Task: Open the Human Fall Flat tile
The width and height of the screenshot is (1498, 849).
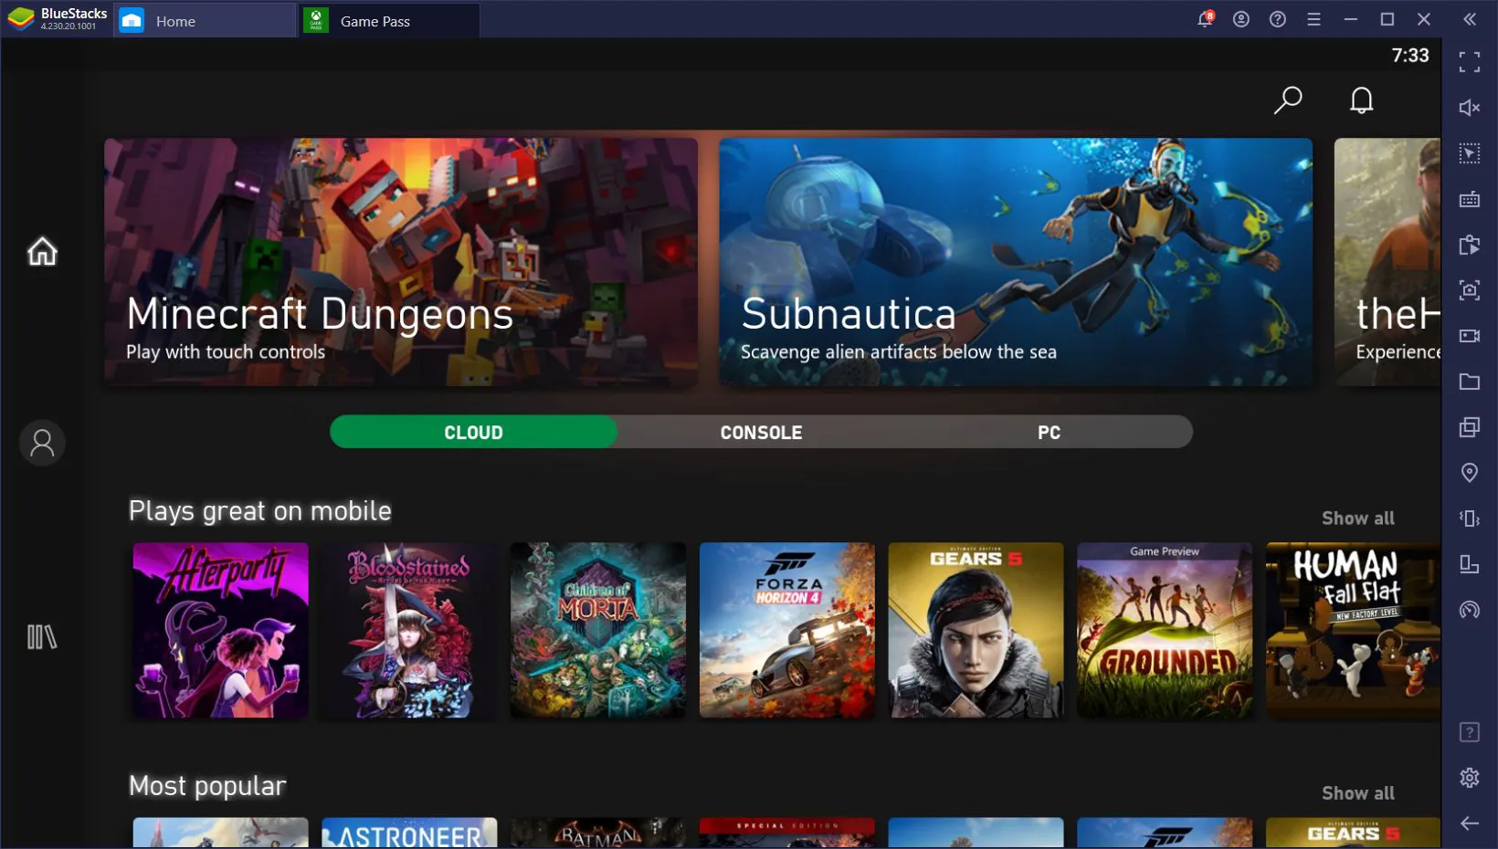Action: coord(1353,630)
